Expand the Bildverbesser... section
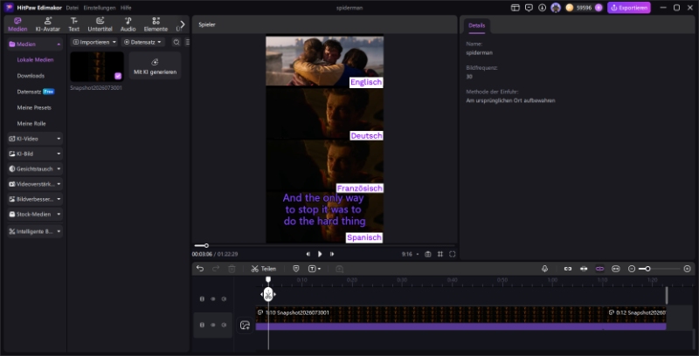 35,199
